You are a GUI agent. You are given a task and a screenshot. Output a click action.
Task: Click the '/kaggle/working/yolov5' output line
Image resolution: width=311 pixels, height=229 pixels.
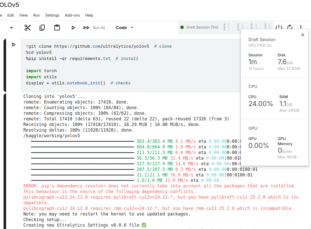coord(52,136)
